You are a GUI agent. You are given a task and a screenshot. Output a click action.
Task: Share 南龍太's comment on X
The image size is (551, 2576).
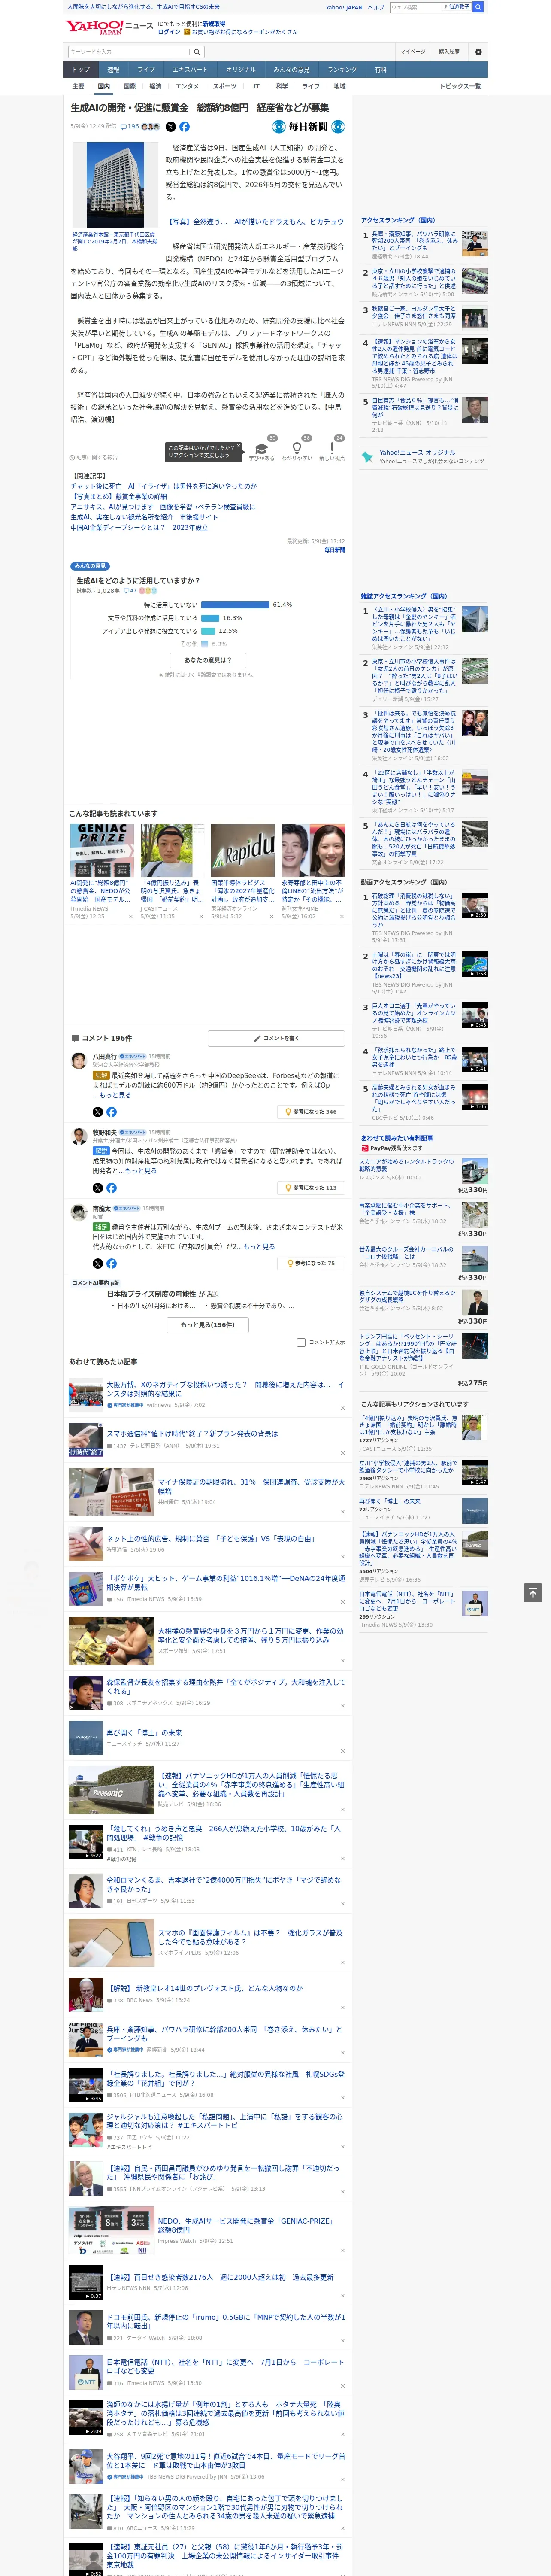point(98,1264)
